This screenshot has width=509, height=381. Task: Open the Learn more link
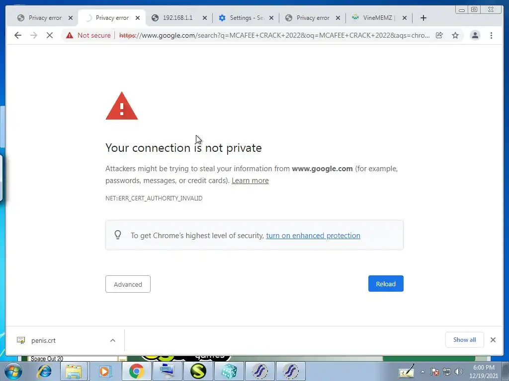pos(250,181)
